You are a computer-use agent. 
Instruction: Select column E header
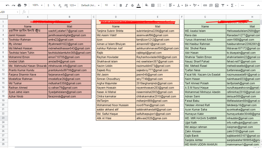[158, 17]
